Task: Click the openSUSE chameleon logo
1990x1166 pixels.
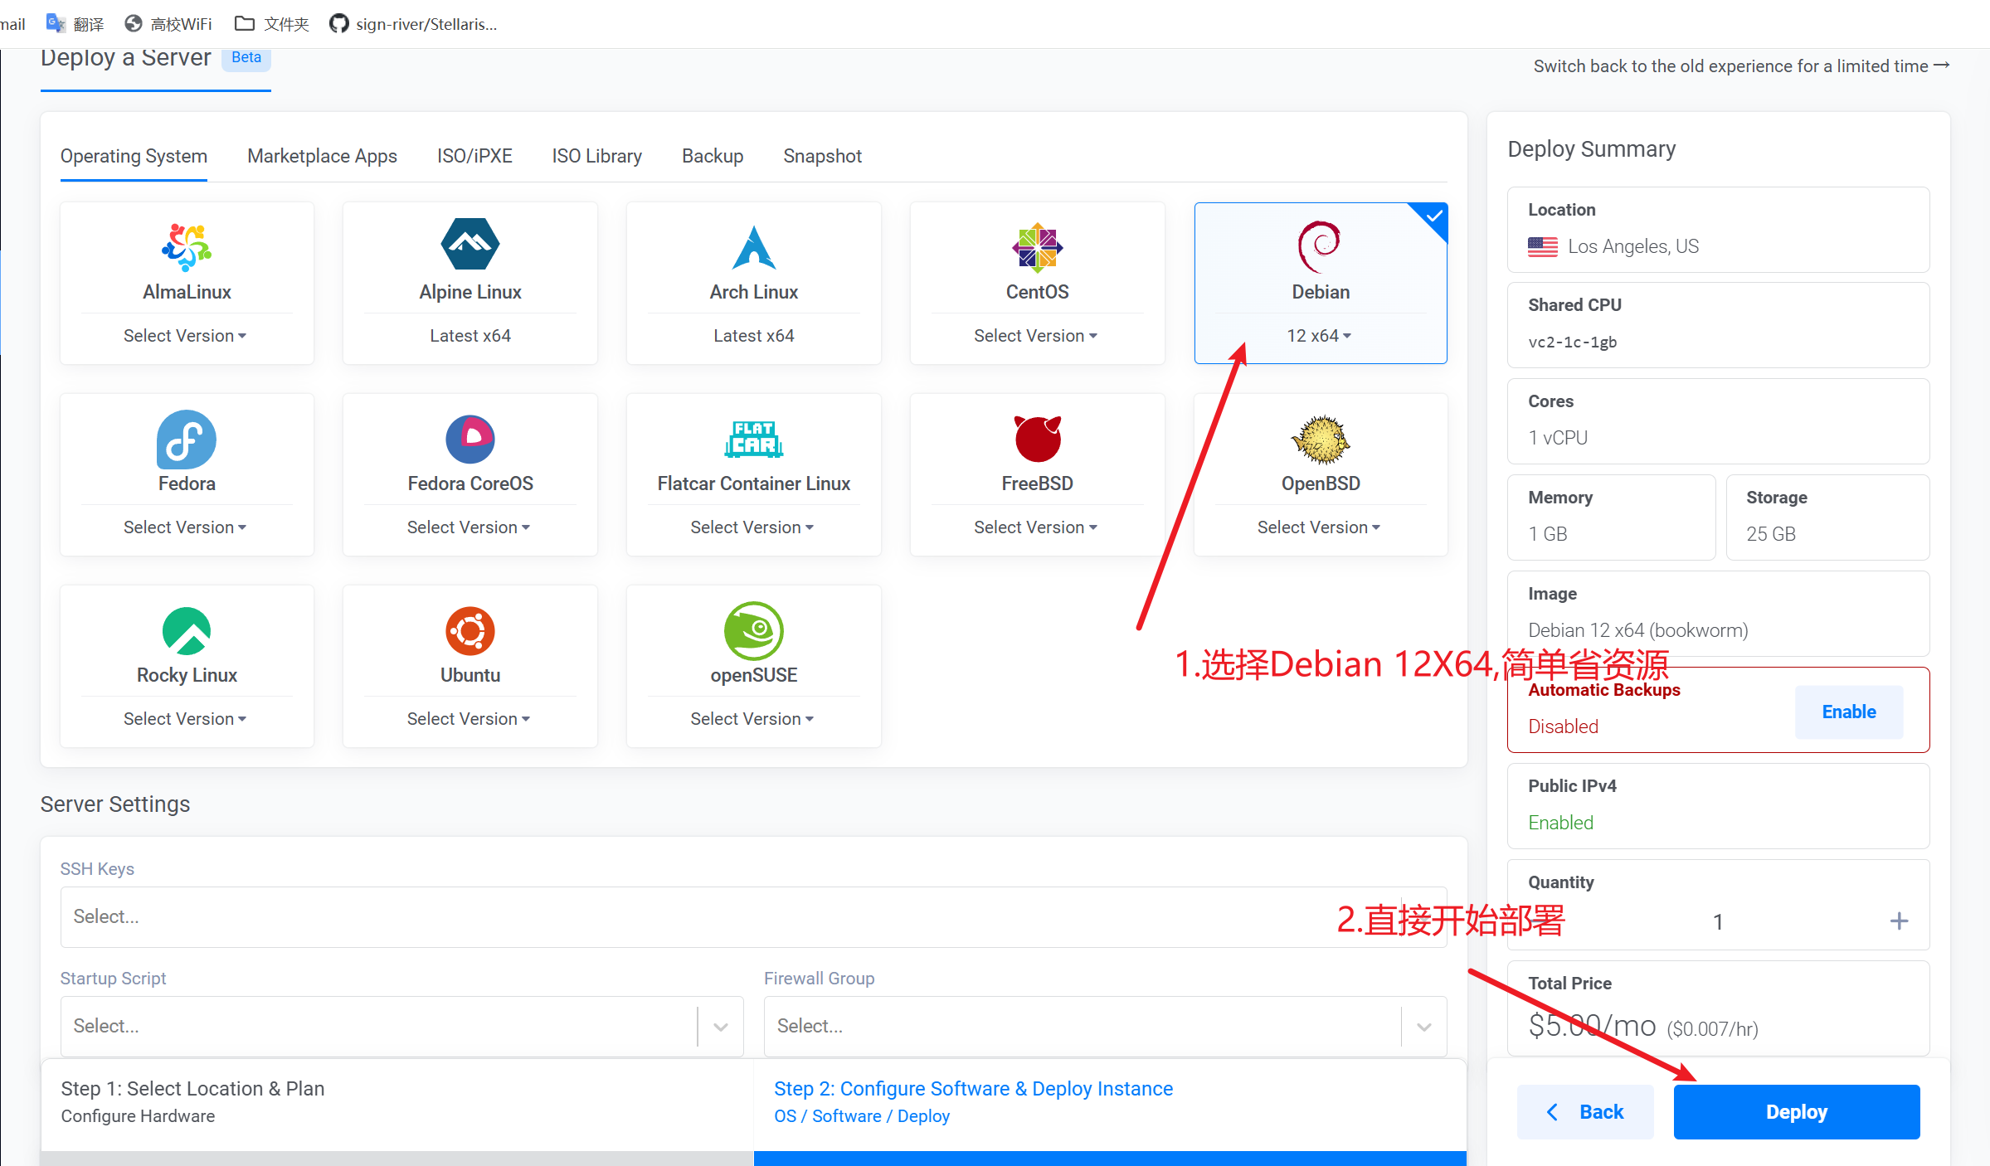Action: (x=754, y=630)
